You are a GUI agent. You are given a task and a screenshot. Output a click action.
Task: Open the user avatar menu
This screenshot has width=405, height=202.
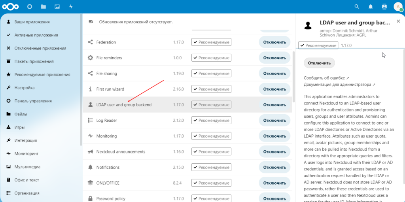pos(398,7)
